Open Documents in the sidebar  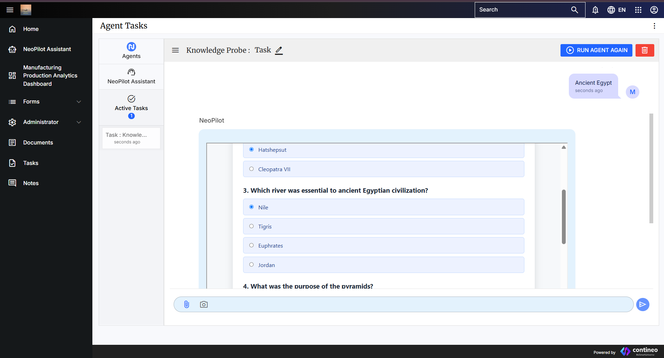pos(38,143)
